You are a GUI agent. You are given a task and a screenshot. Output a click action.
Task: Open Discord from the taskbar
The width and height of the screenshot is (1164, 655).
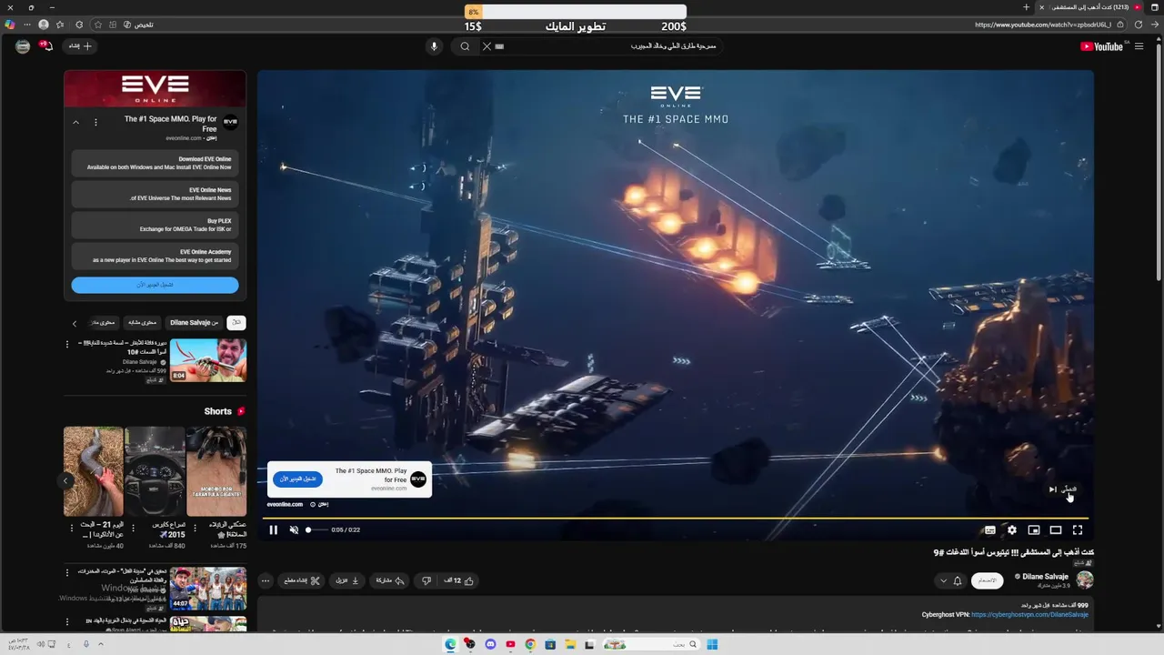(490, 644)
